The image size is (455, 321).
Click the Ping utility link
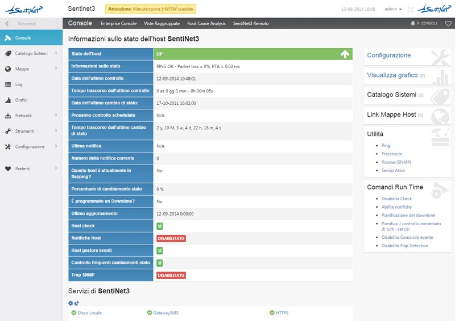[x=386, y=146]
